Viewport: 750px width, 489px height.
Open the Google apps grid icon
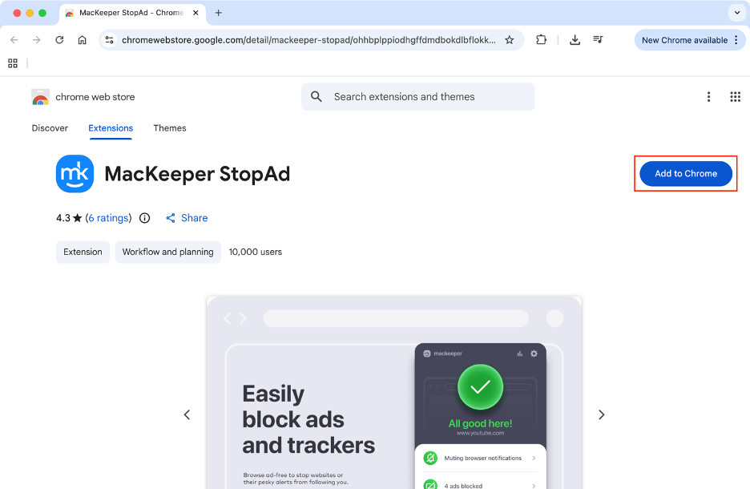(x=735, y=96)
